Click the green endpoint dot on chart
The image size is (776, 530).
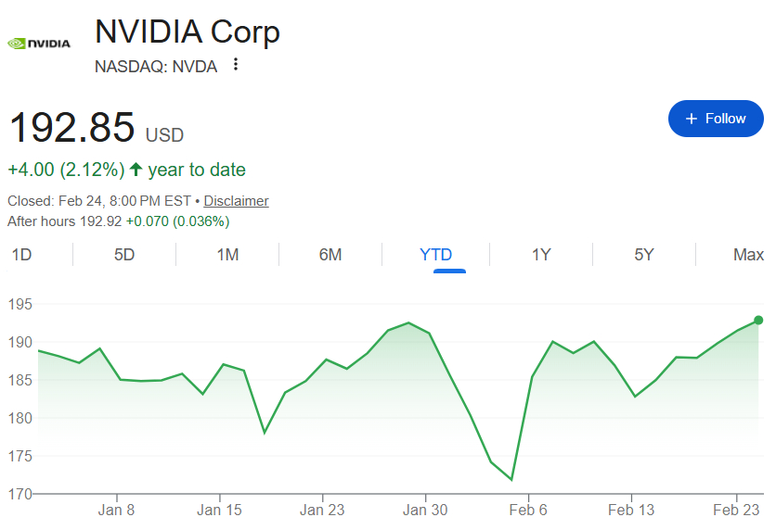(758, 320)
